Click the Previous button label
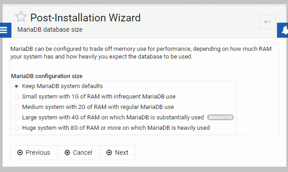This screenshot has height=172, width=288. click(38, 152)
